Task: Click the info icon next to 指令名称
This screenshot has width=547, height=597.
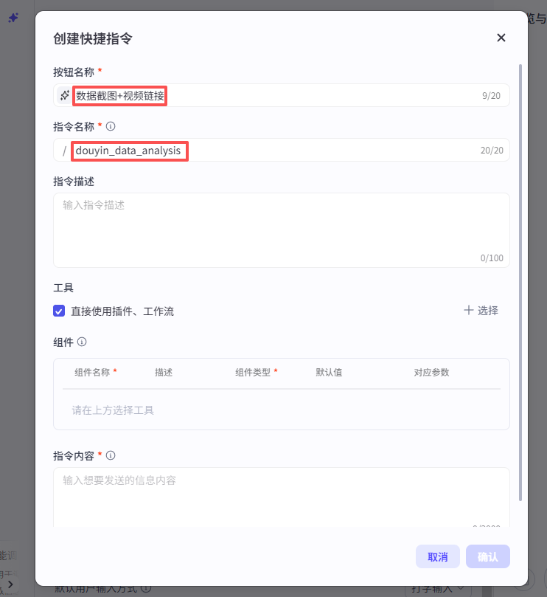Action: pos(111,126)
